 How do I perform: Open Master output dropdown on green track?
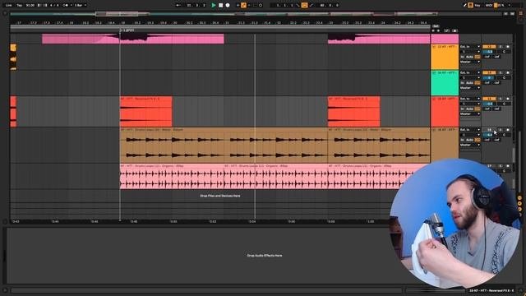click(470, 88)
